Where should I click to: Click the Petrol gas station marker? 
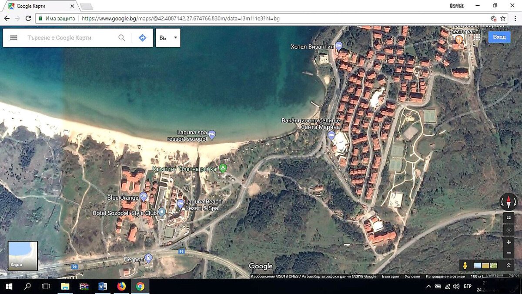149,258
